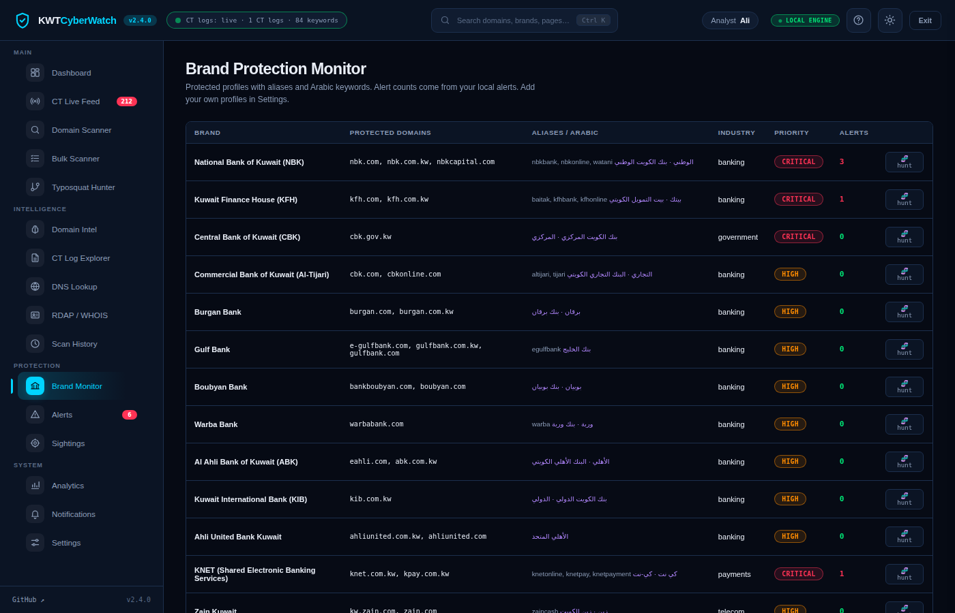Click the PROTECTED DOMAINS column header
The width and height of the screenshot is (955, 613).
pos(390,133)
